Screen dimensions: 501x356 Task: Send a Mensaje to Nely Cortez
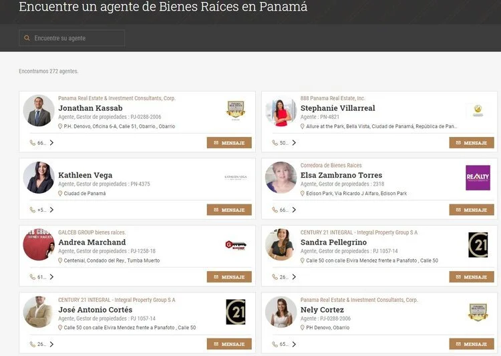472,344
